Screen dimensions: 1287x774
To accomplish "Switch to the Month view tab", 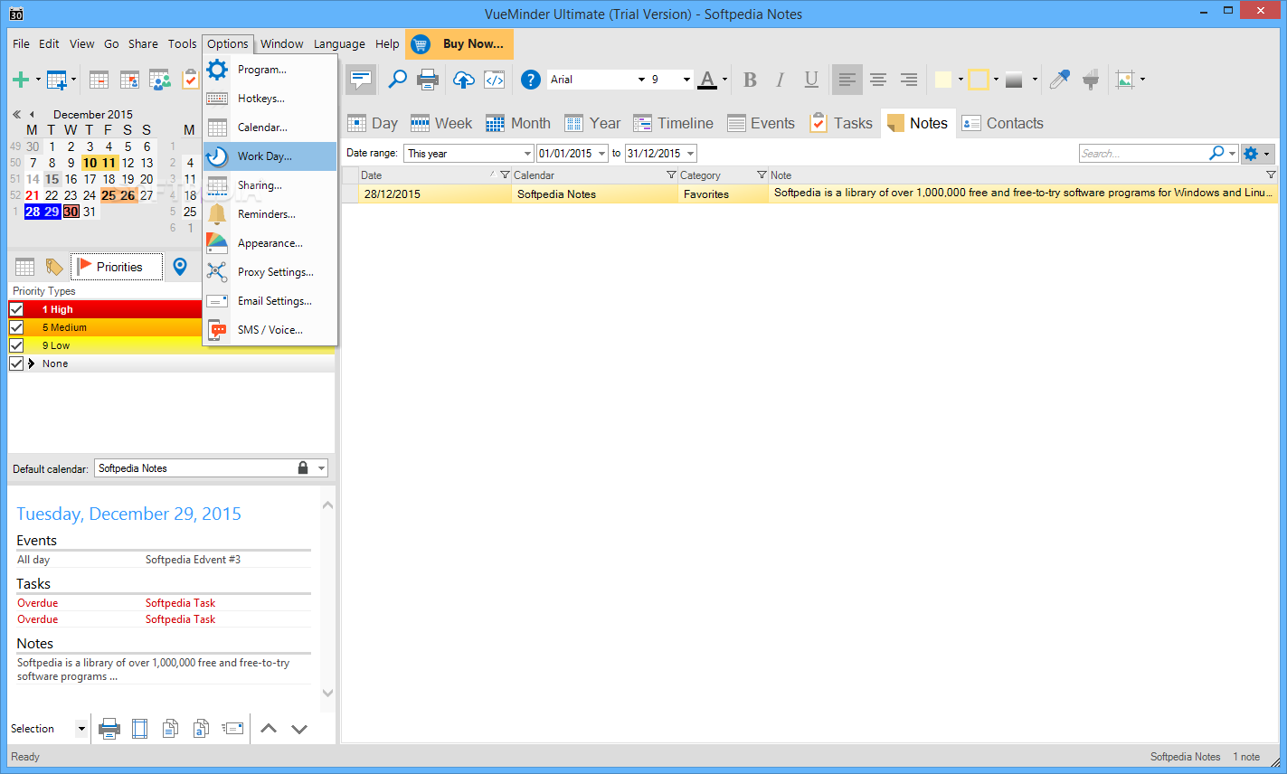I will point(518,123).
